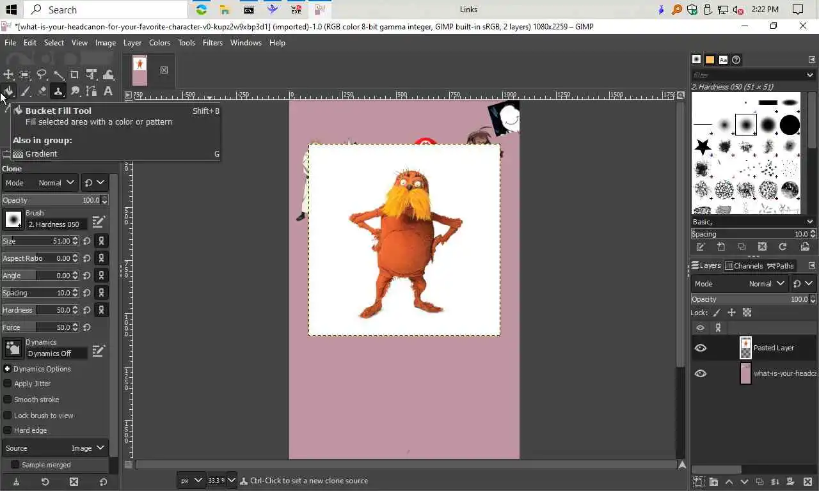Select the Bucket Fill tool
The width and height of the screenshot is (819, 491).
(8, 91)
